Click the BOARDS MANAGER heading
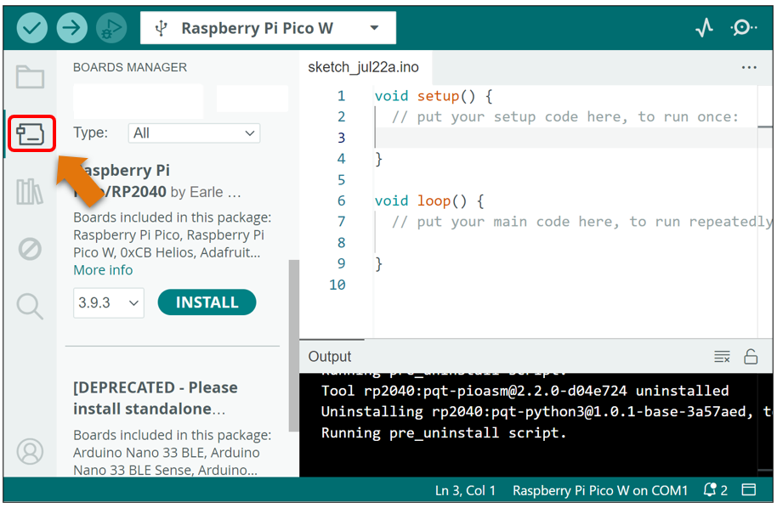777x508 pixels. point(130,67)
